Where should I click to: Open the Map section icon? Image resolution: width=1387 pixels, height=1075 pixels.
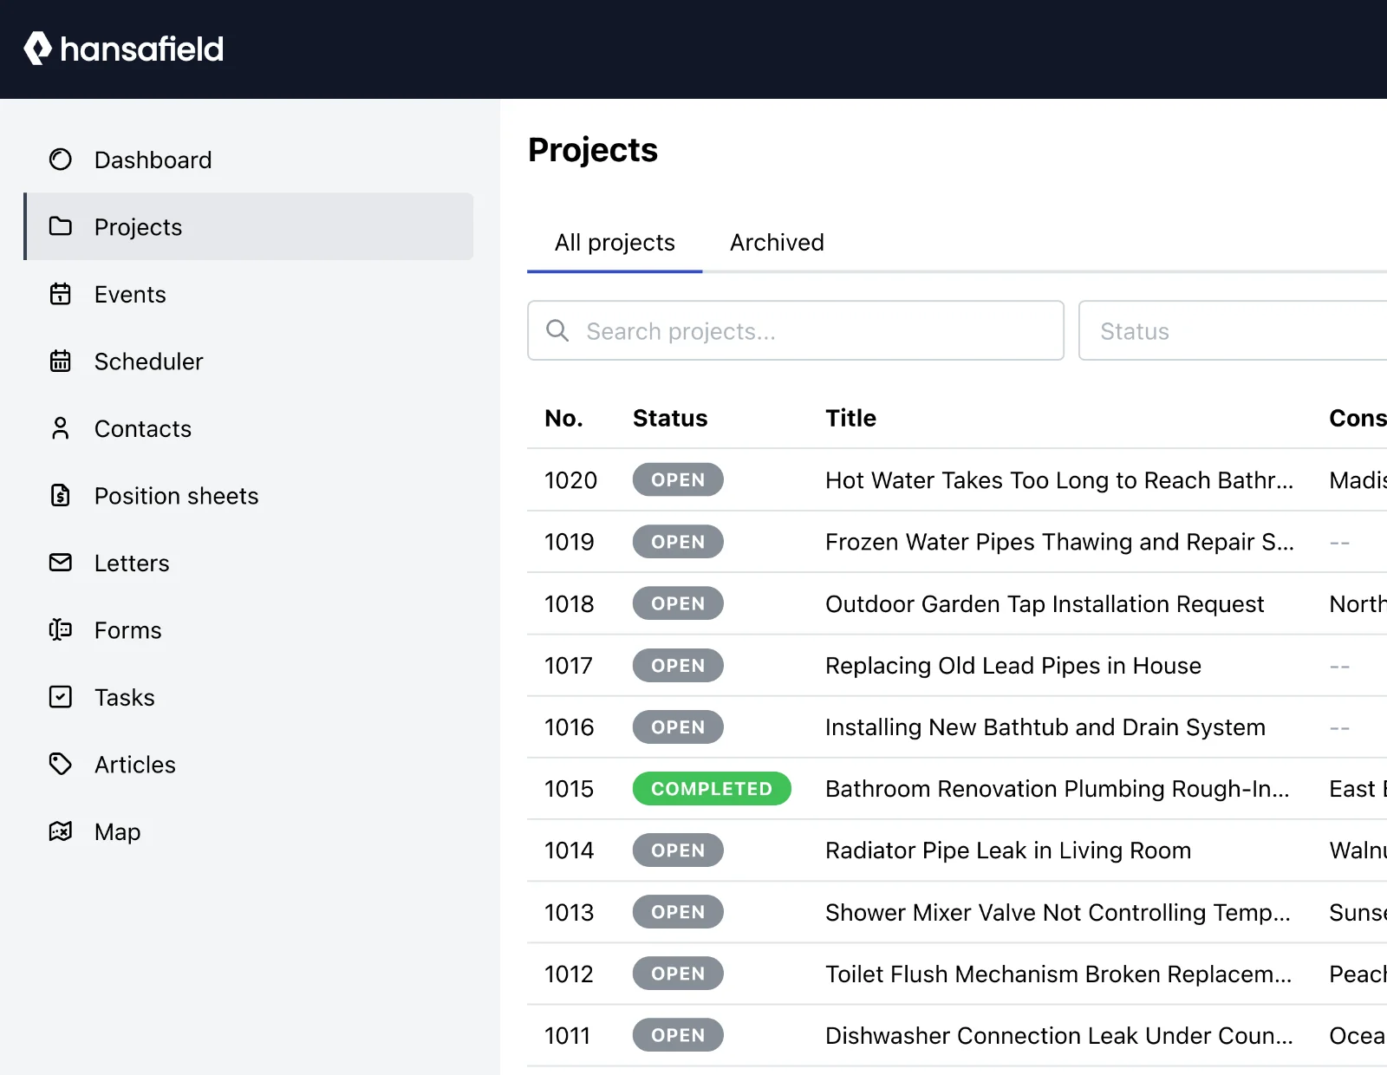tap(60, 831)
